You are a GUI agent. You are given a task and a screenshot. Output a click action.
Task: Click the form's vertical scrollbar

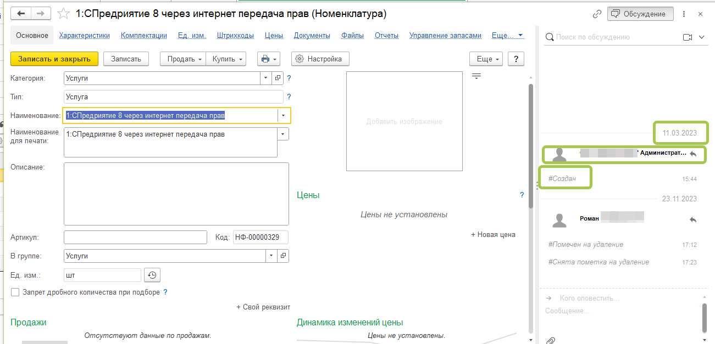pyautogui.click(x=530, y=146)
